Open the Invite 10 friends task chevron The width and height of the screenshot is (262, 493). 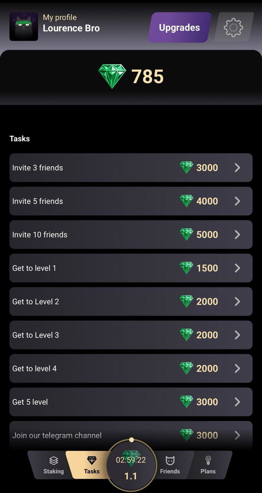coord(237,235)
